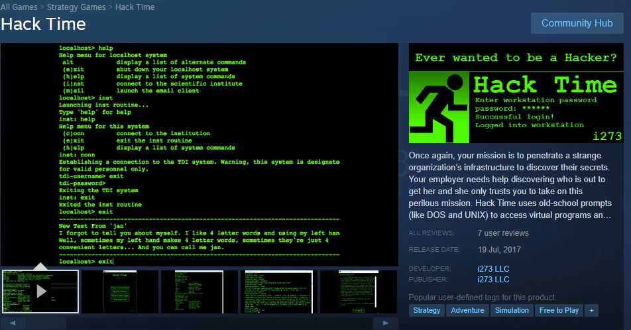Click the plus button to add tags

[591, 310]
